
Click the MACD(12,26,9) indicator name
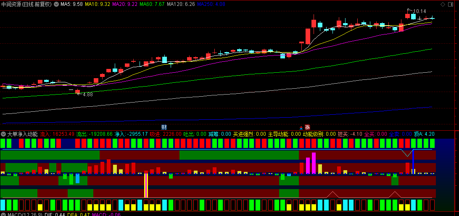25,215
